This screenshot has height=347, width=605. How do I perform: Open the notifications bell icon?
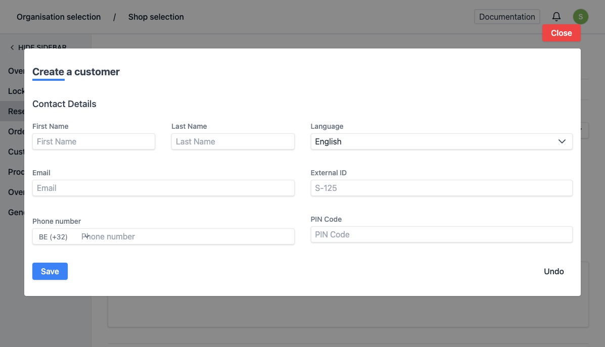click(556, 17)
